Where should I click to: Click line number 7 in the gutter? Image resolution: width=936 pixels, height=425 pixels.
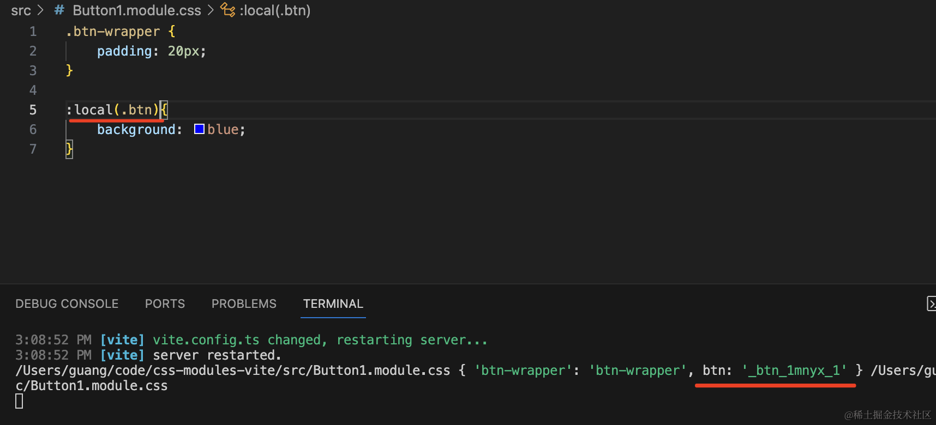click(x=33, y=149)
